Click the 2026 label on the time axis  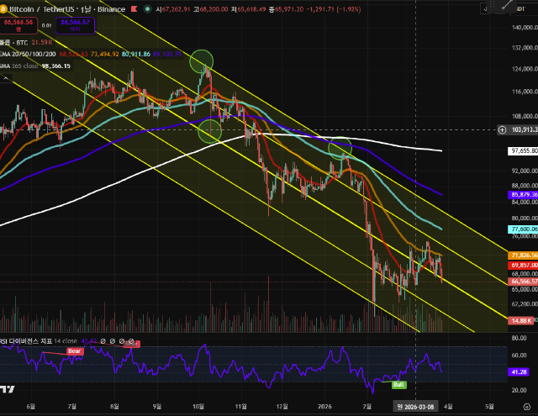click(324, 407)
